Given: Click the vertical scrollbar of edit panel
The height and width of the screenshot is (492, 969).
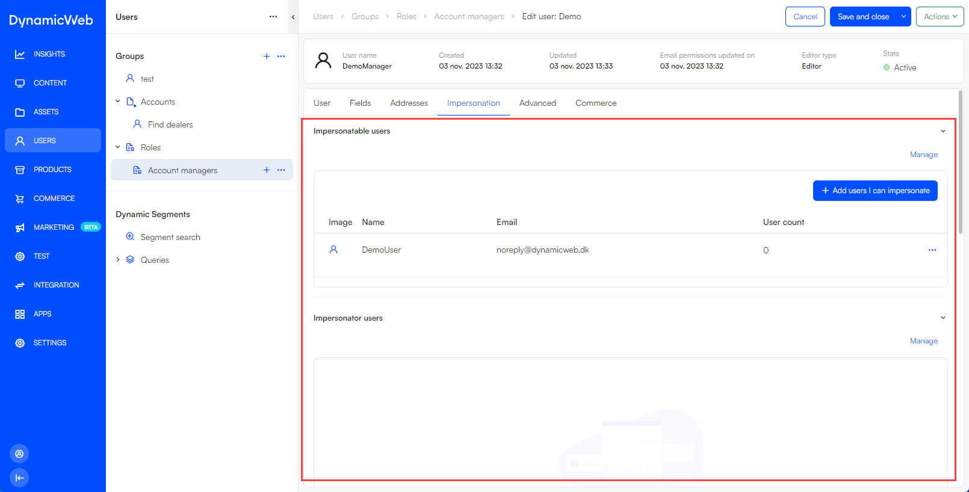Looking at the screenshot, I should point(961,162).
